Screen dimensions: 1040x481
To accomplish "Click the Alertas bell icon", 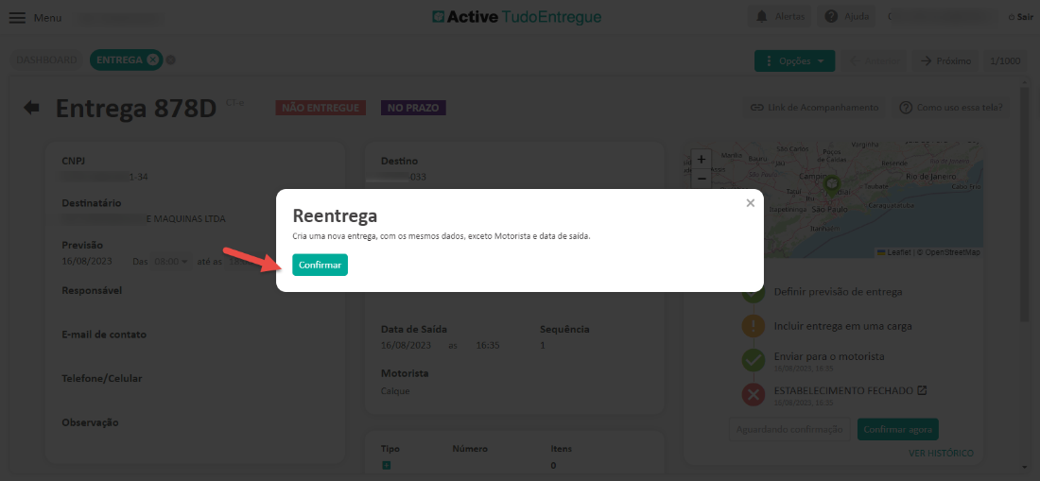I will coord(762,17).
